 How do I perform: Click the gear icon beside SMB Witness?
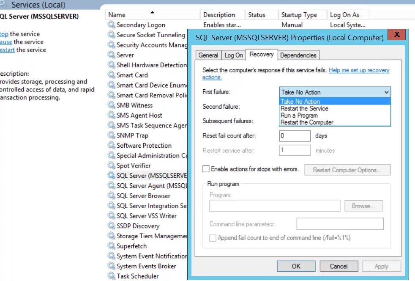click(111, 105)
